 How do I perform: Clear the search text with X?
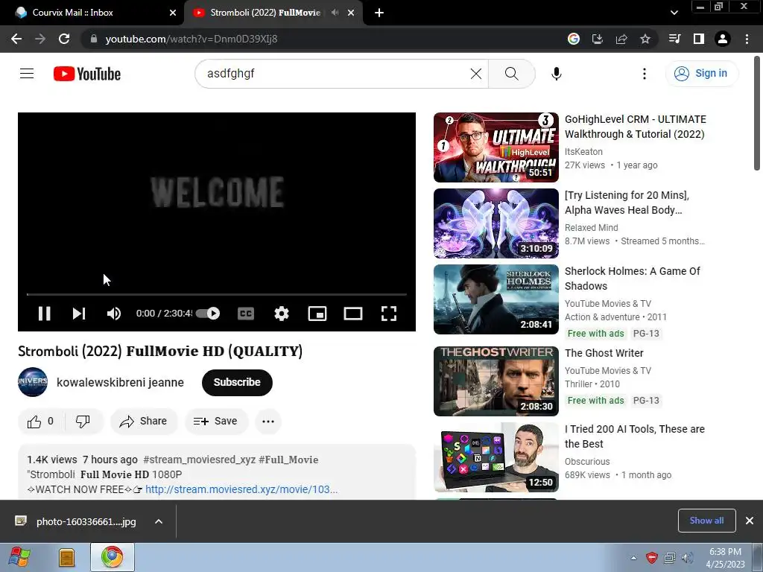[476, 74]
